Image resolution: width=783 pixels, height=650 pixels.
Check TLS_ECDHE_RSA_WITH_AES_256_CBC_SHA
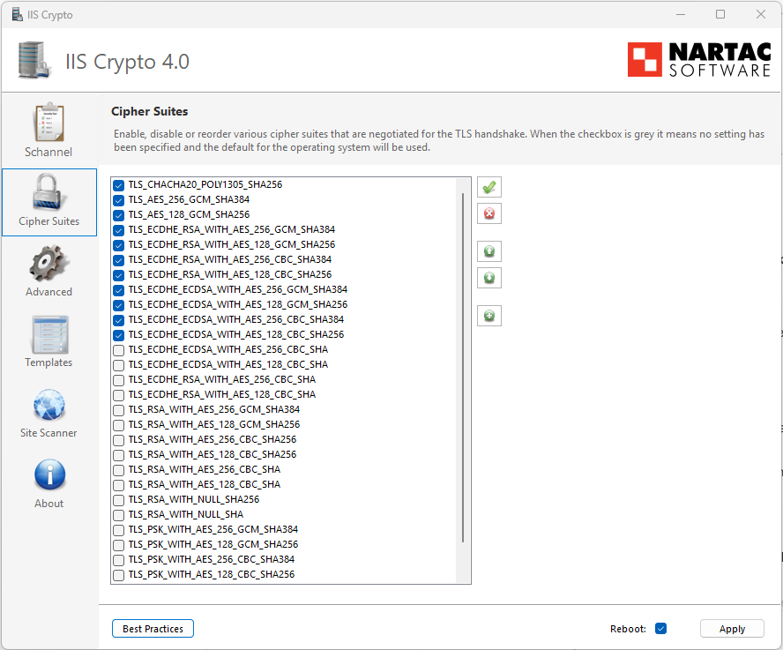118,380
